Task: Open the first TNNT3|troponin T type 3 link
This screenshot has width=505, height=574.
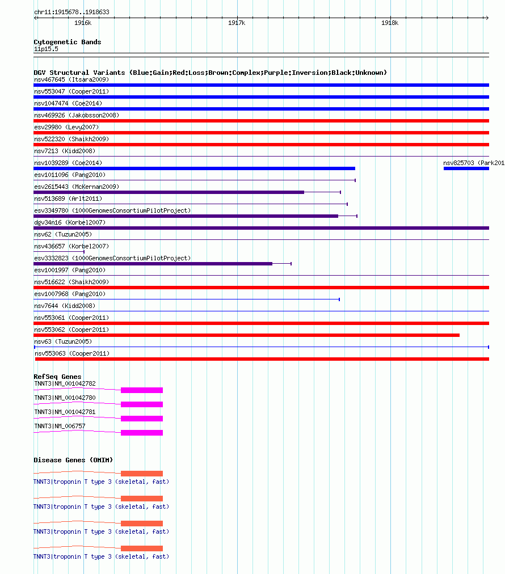Action: [x=101, y=482]
